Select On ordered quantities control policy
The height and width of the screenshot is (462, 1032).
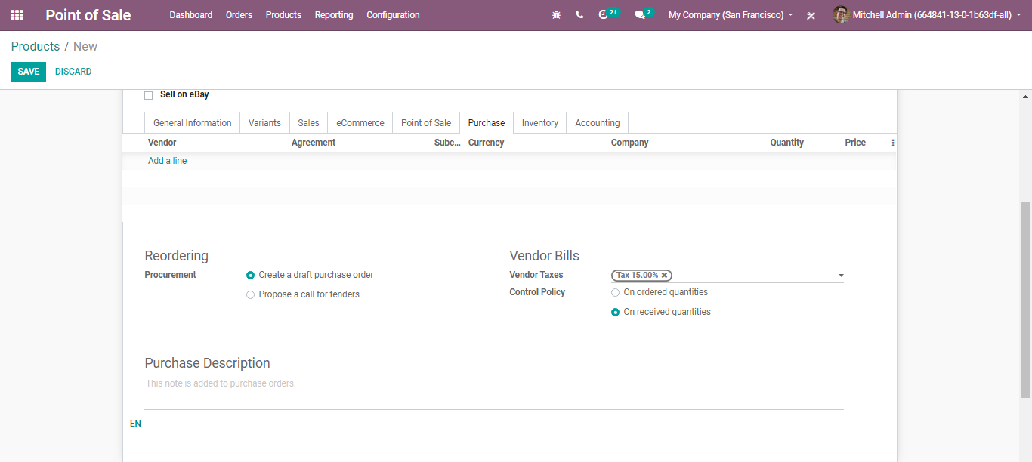coord(615,293)
